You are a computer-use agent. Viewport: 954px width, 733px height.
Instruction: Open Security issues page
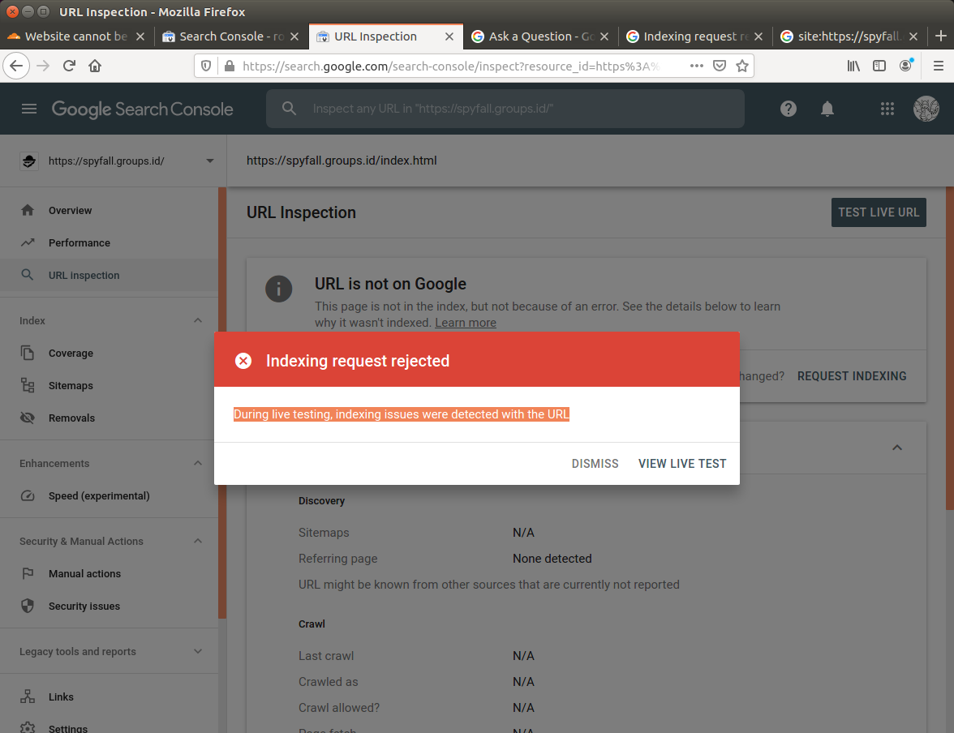point(109,606)
